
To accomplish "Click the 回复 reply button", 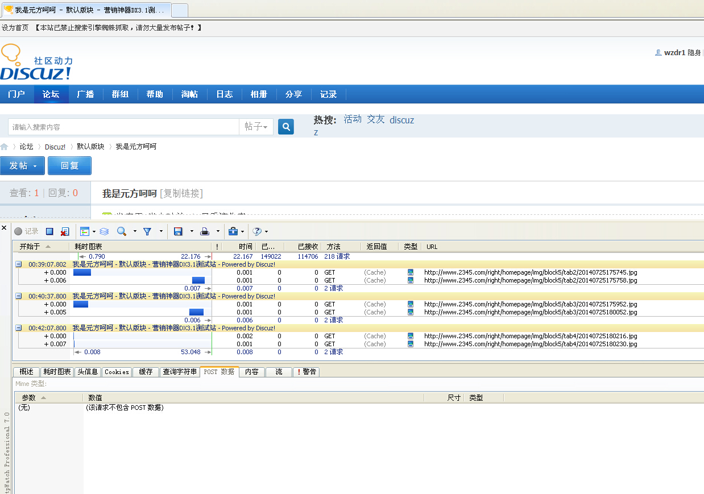I will [69, 165].
